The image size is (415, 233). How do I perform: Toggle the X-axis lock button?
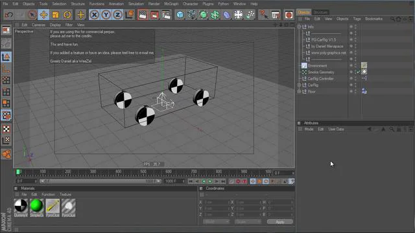pyautogui.click(x=94, y=15)
